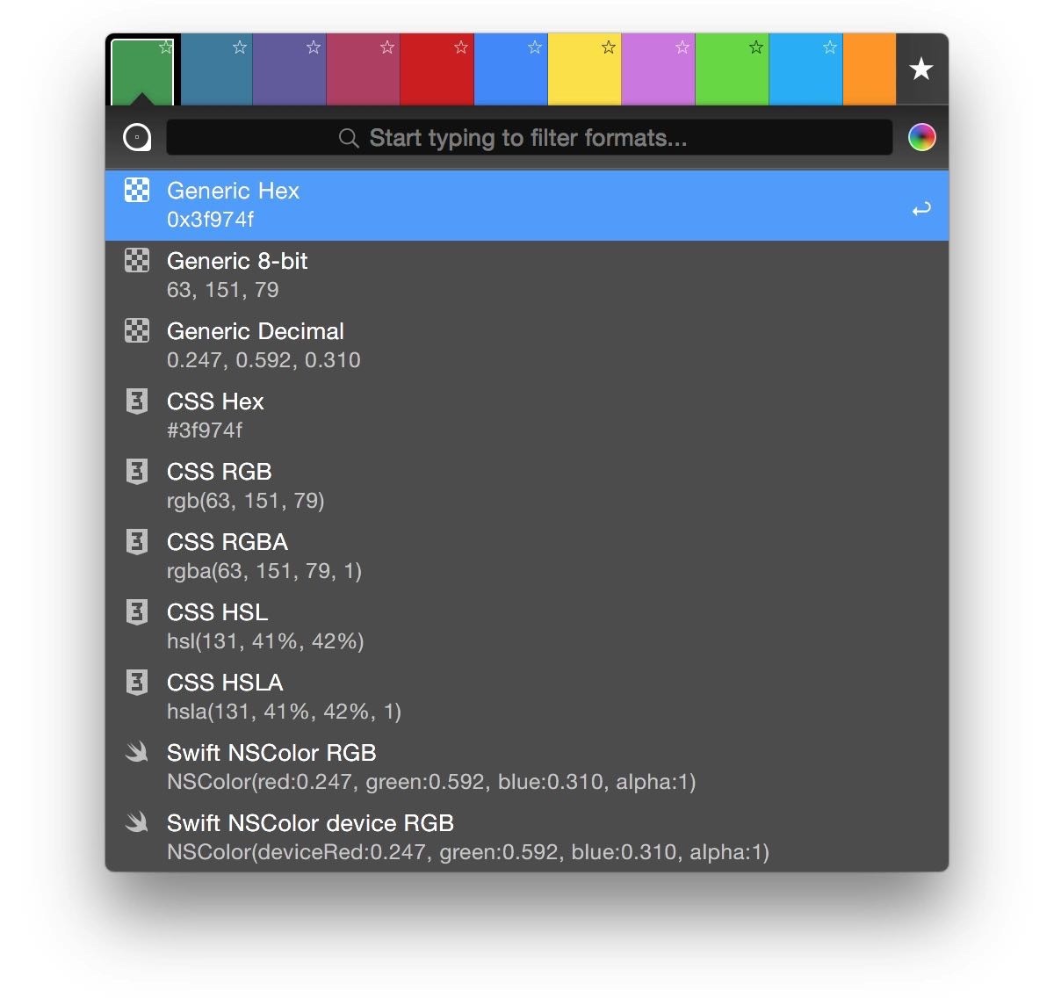Image resolution: width=1054 pixels, height=998 pixels.
Task: Click the value 0.247, 0.592, 0.310
Action: (x=263, y=360)
